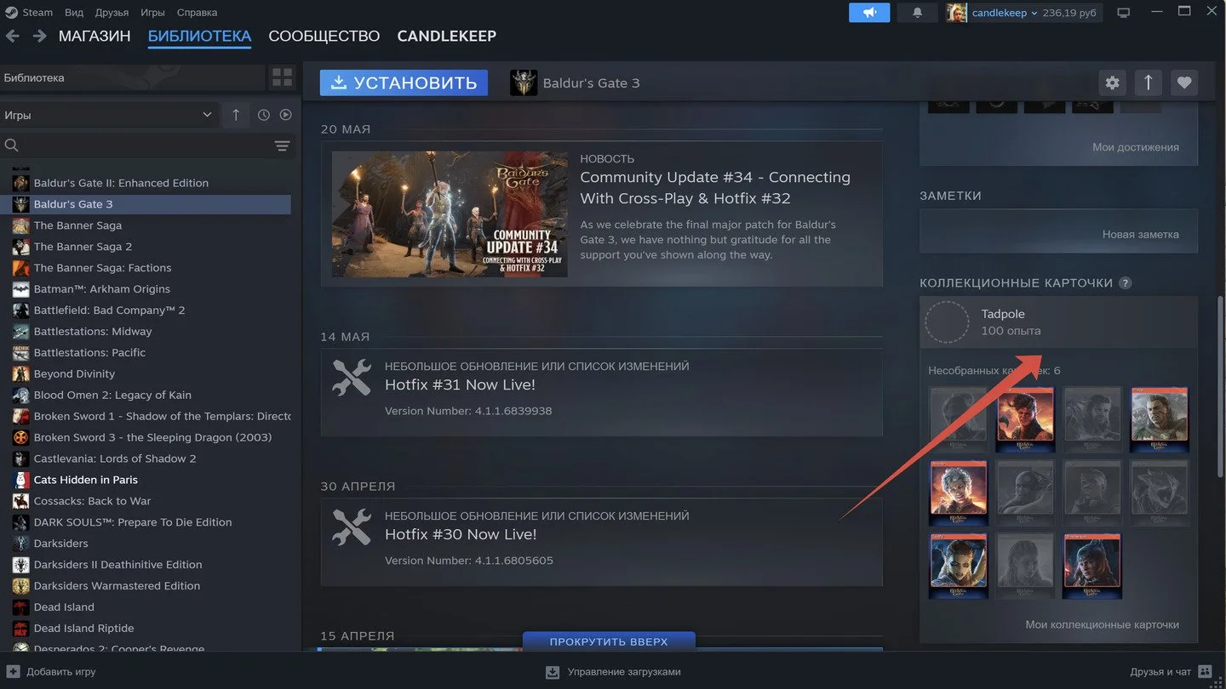Open advanced filters next to the search field
Screen dimensions: 1226x689
(x=283, y=146)
